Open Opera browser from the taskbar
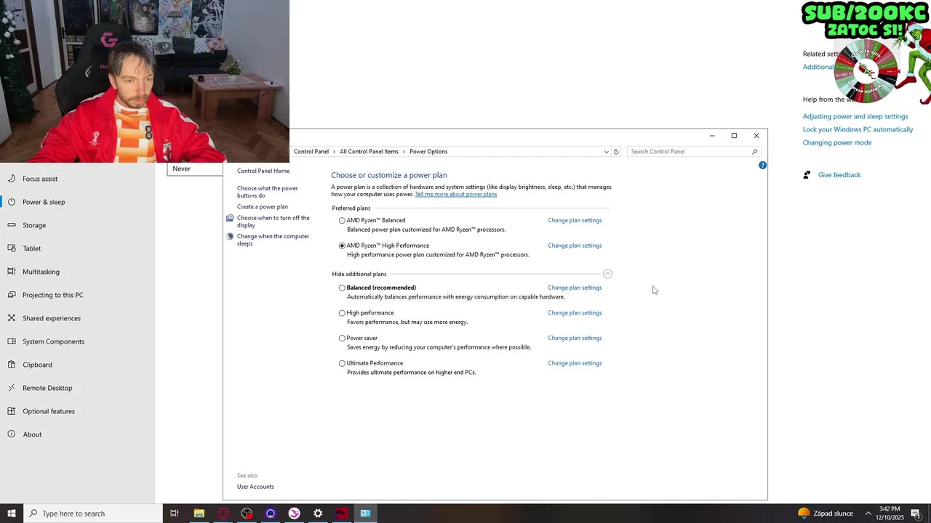 pos(223,514)
